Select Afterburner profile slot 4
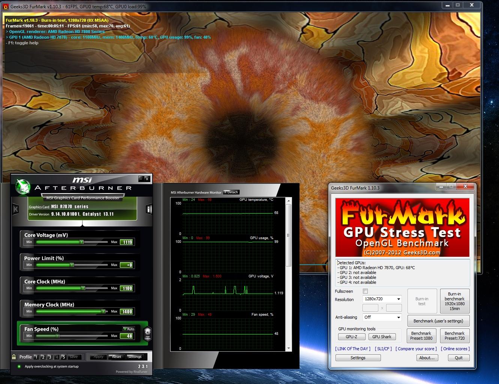Screen dimensions: 499x384 tap(57, 357)
